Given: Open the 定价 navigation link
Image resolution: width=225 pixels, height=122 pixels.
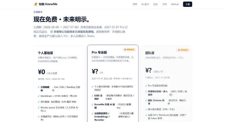Looking at the screenshot, I should coord(156,4).
